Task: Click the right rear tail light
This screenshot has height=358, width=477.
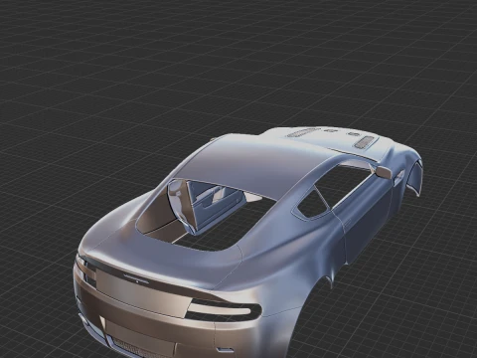Action: tap(224, 310)
